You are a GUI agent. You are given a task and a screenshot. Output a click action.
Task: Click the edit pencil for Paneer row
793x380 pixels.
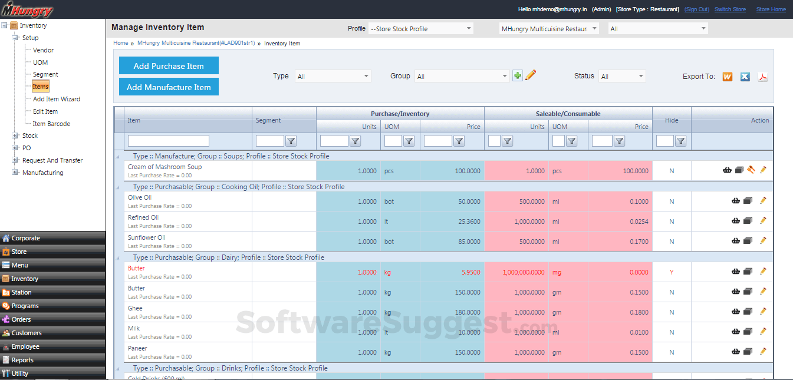tap(763, 351)
